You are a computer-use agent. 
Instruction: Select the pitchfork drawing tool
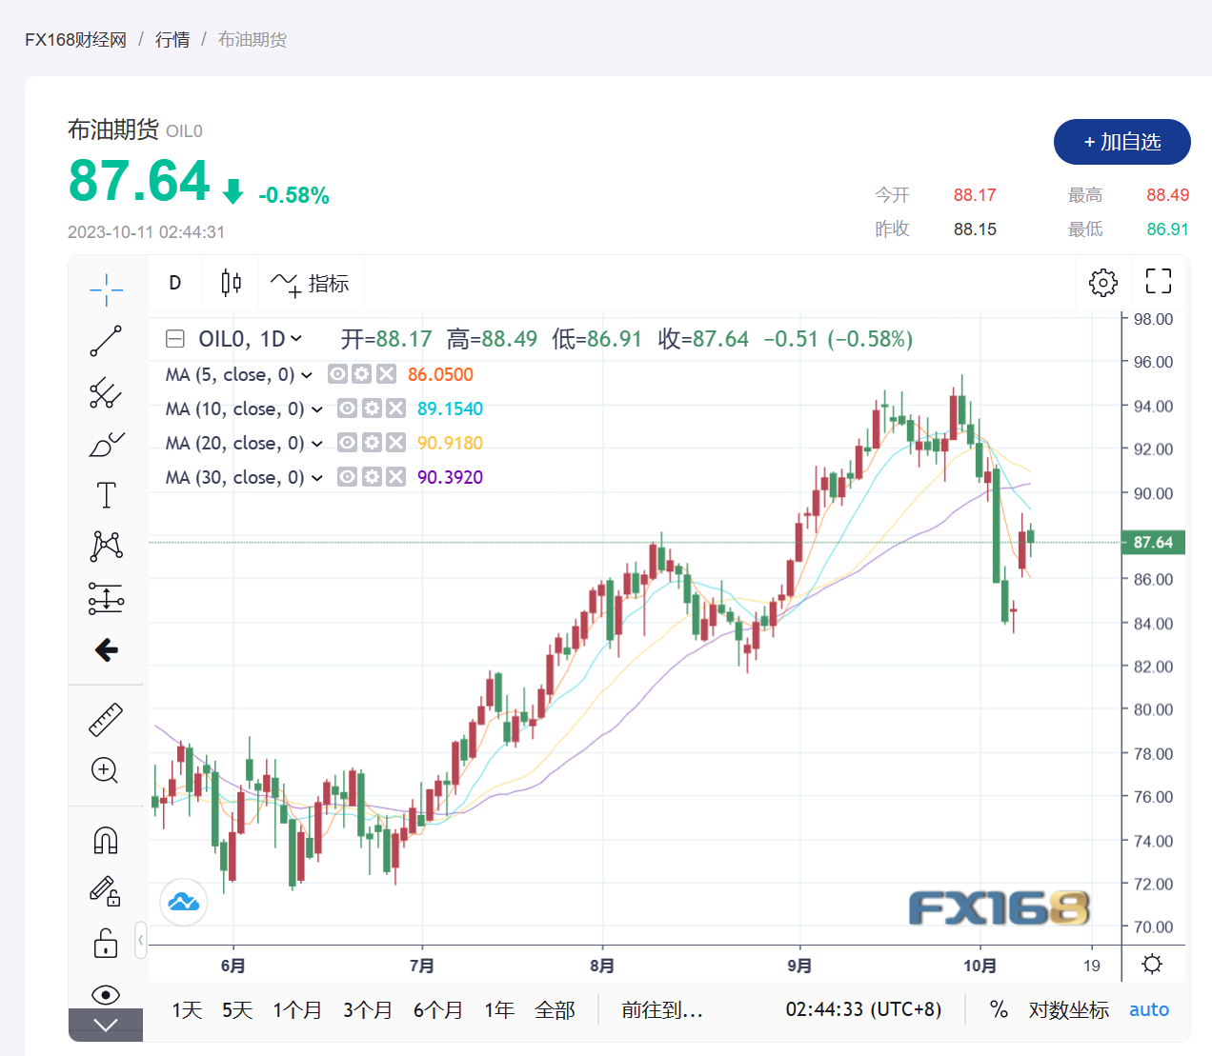pyautogui.click(x=106, y=392)
